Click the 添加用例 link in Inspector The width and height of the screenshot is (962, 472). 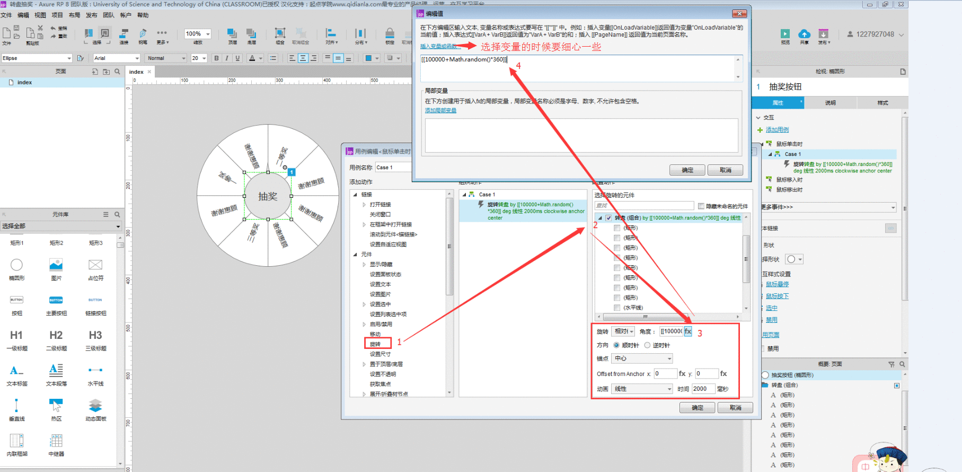coord(777,130)
